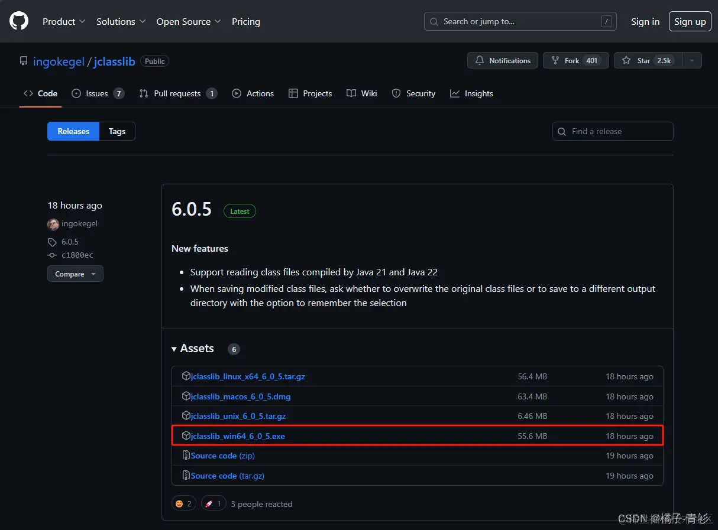The image size is (718, 530).
Task: Select the Releases toggle button
Action: click(73, 131)
